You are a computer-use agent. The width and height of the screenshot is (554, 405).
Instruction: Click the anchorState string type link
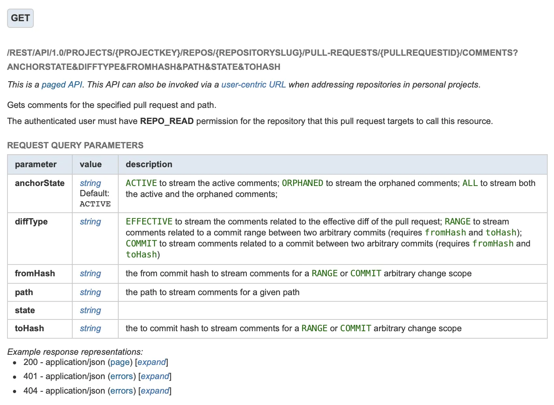pyautogui.click(x=90, y=183)
